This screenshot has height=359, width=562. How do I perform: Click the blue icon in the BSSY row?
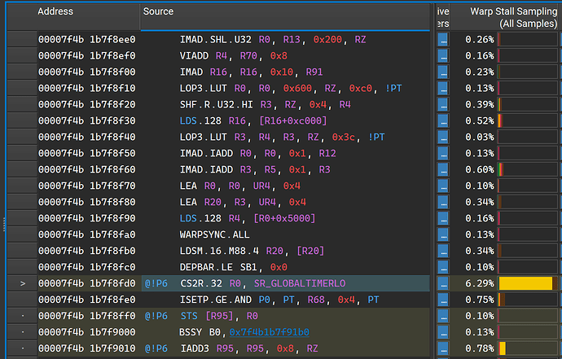(x=443, y=332)
